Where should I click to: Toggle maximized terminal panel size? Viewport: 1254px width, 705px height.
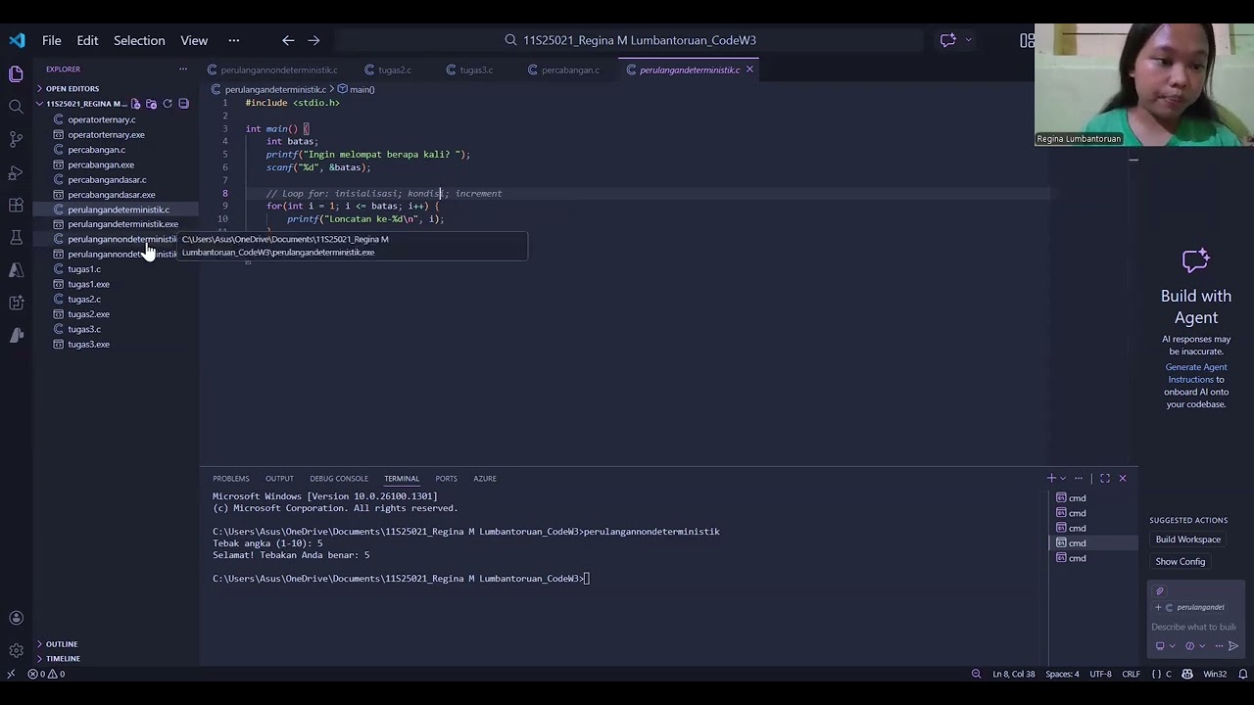pyautogui.click(x=1105, y=478)
